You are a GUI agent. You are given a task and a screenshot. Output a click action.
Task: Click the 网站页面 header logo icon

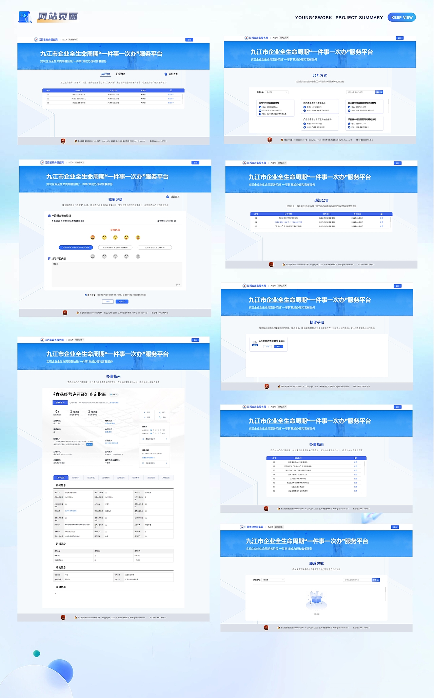click(25, 17)
